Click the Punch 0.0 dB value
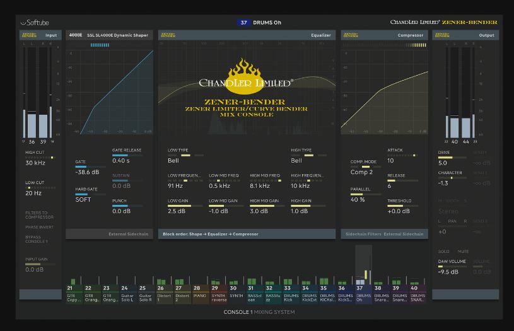 121,211
